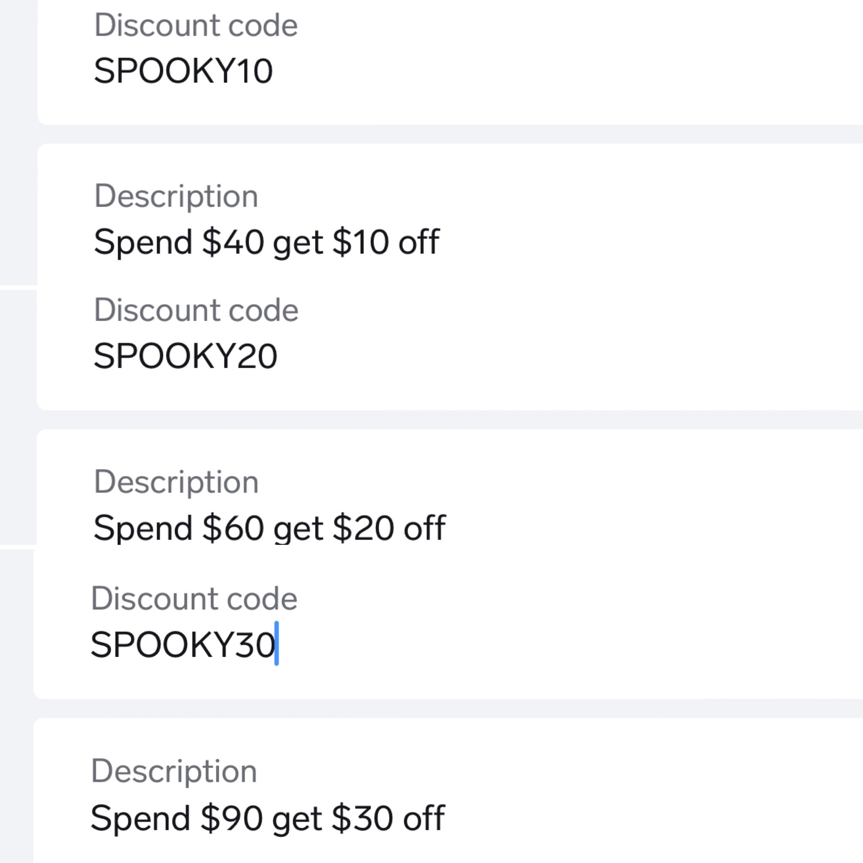Screen dimensions: 863x863
Task: Place cursor on "$40" in the description
Action: [x=233, y=241]
